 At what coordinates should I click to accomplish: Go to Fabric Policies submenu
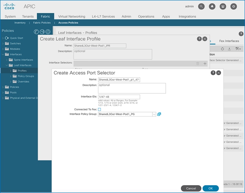pos(42,23)
